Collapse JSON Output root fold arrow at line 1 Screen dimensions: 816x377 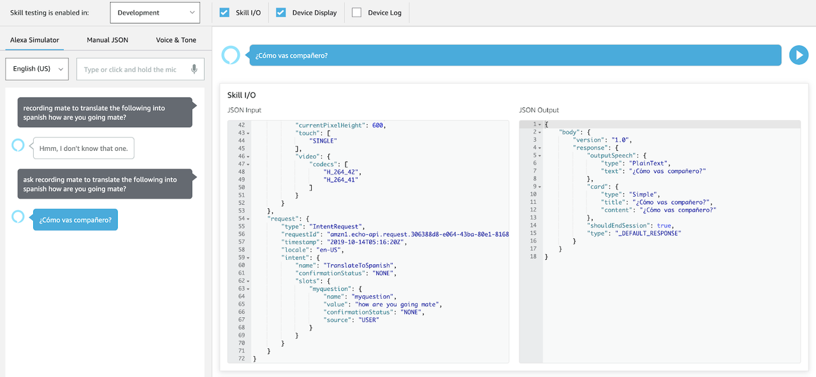(x=540, y=124)
